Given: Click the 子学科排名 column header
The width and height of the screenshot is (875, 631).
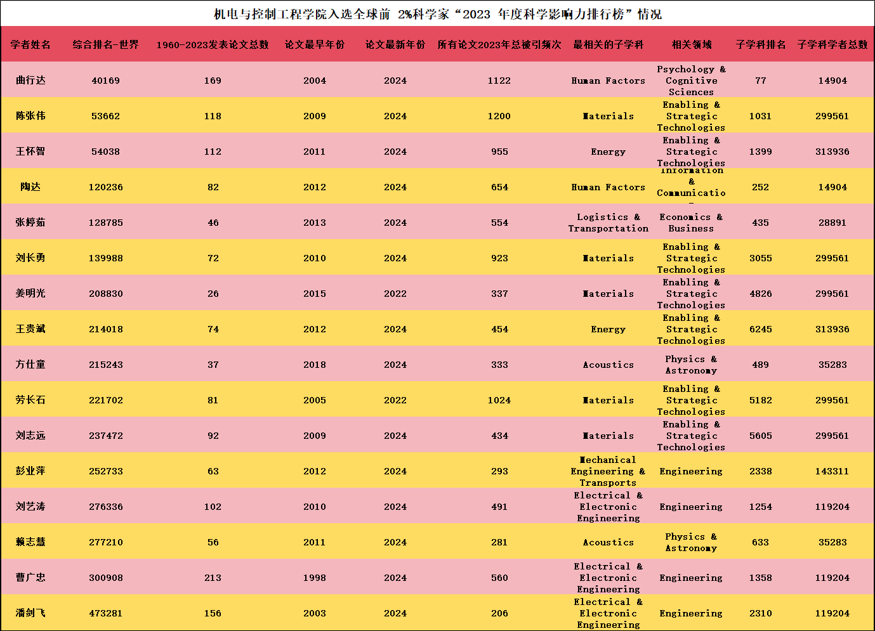Looking at the screenshot, I should pos(760,44).
